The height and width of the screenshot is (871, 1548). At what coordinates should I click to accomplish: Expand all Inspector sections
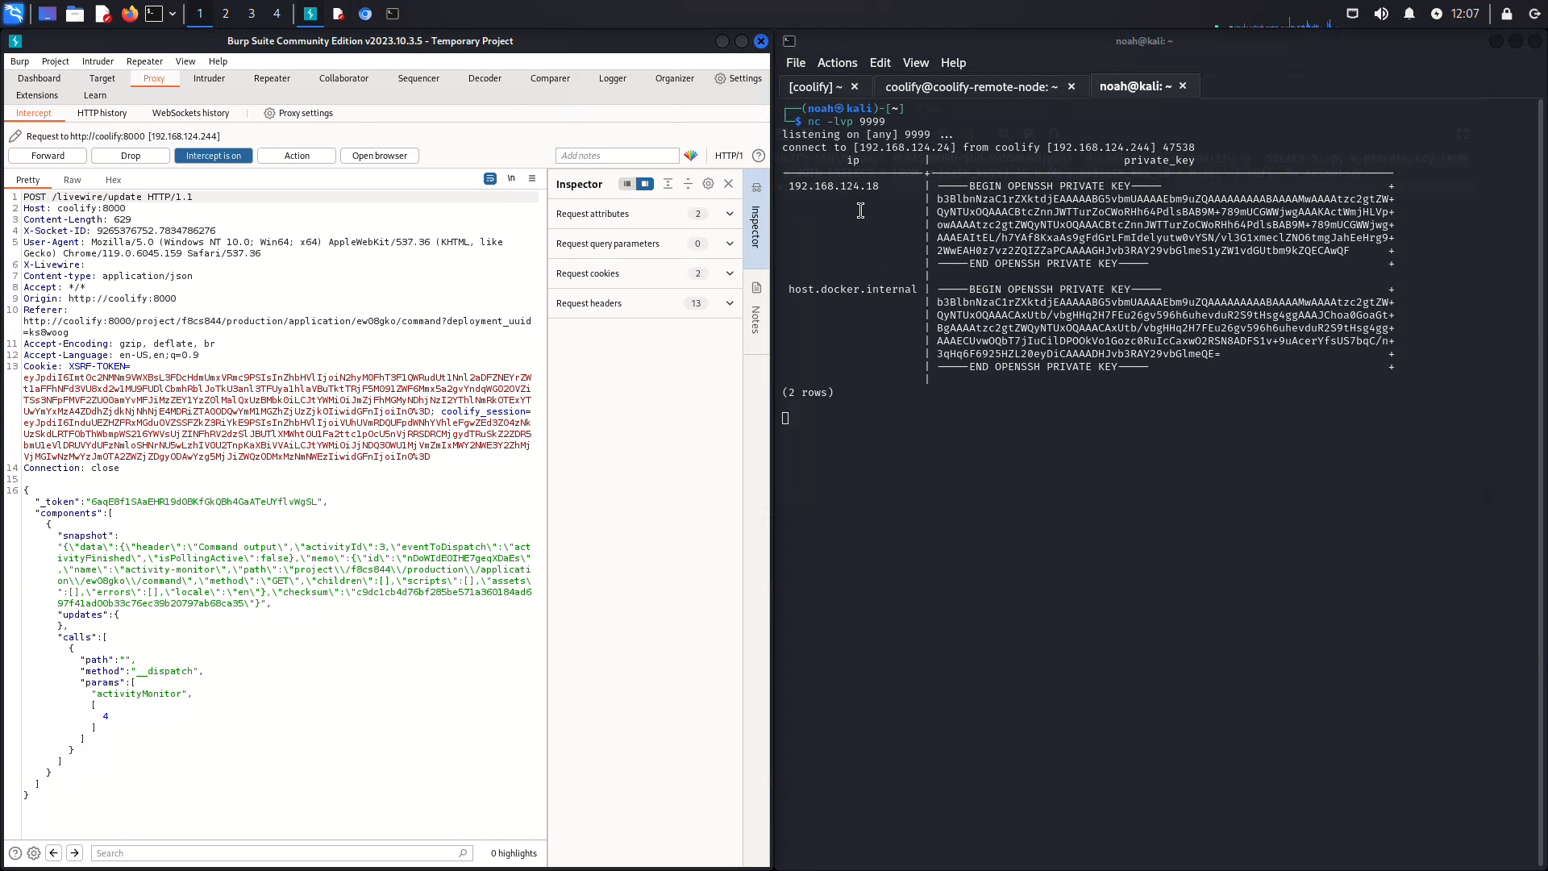(668, 184)
